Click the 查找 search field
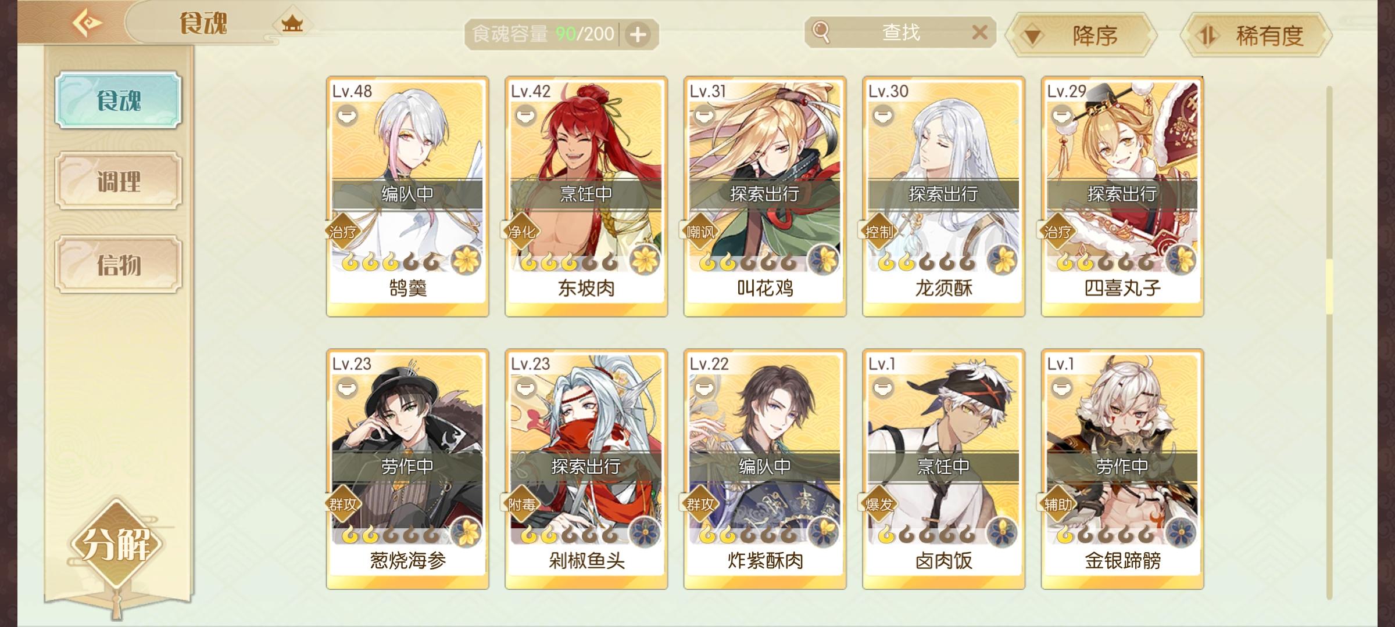This screenshot has width=1395, height=627. [900, 33]
